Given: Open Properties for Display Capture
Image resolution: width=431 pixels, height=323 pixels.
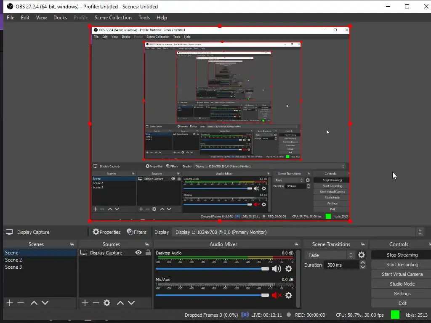Looking at the screenshot, I should tap(106, 232).
